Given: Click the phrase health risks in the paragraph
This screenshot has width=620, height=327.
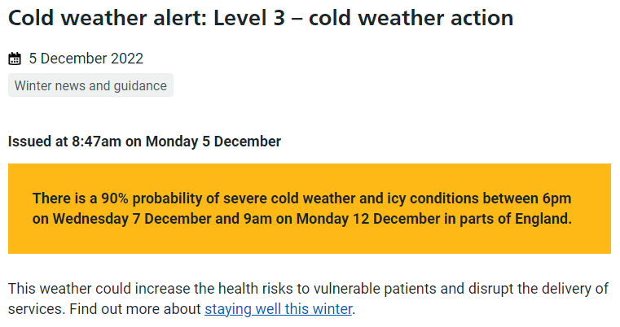Looking at the screenshot, I should [256, 289].
